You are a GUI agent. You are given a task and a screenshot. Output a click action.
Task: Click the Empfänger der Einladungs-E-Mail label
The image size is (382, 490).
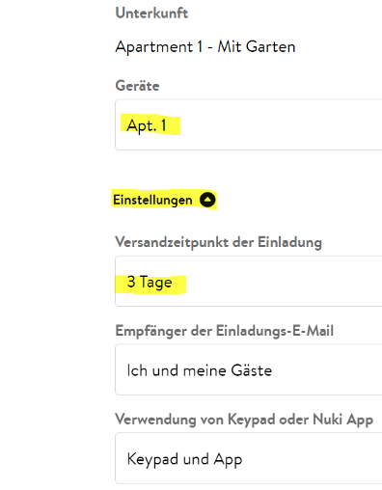tap(225, 331)
